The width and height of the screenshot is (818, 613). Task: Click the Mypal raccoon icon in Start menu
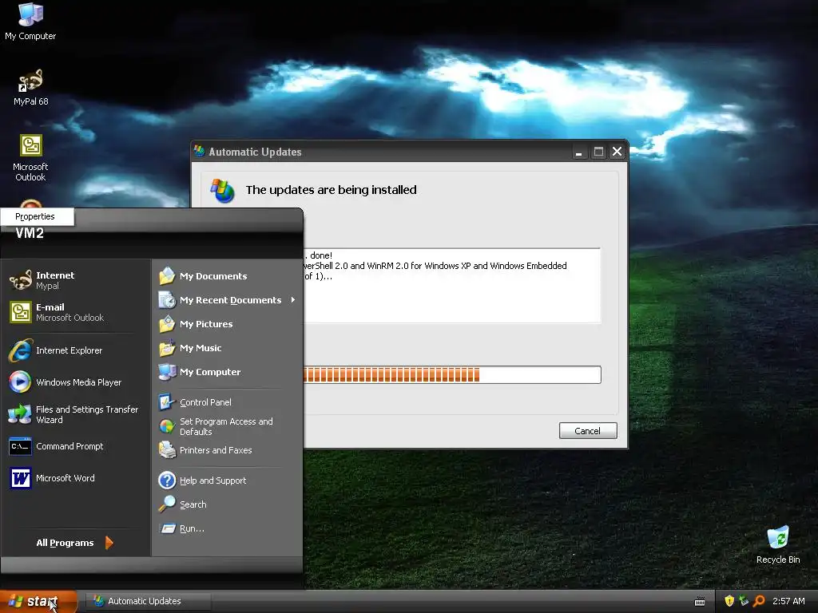tap(20, 280)
